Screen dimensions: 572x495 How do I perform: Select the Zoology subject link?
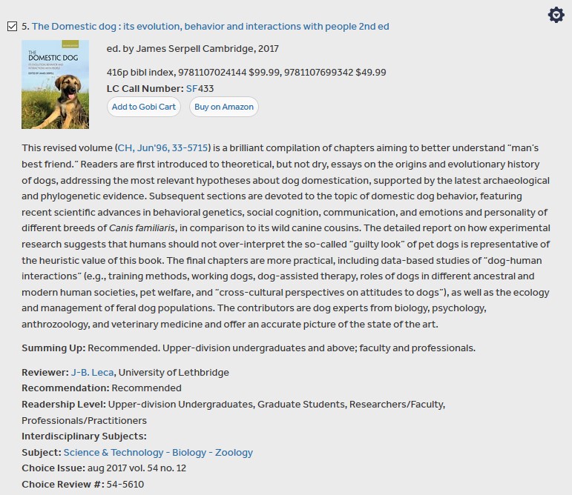234,452
